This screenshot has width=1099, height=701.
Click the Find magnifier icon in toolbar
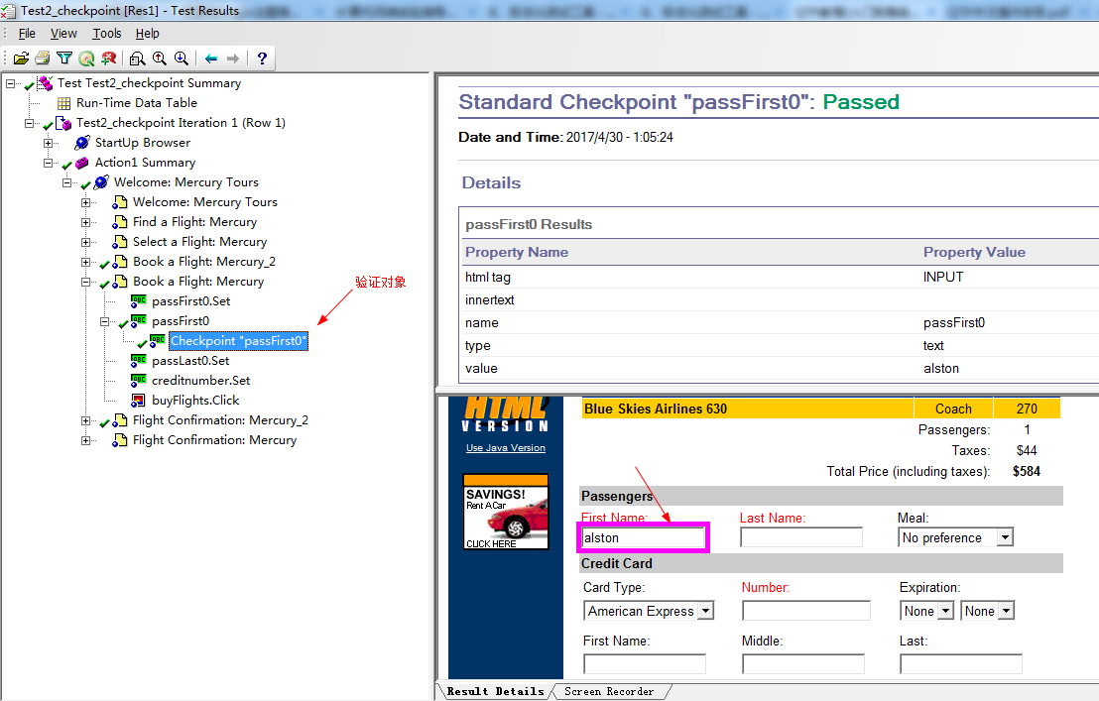click(x=137, y=58)
